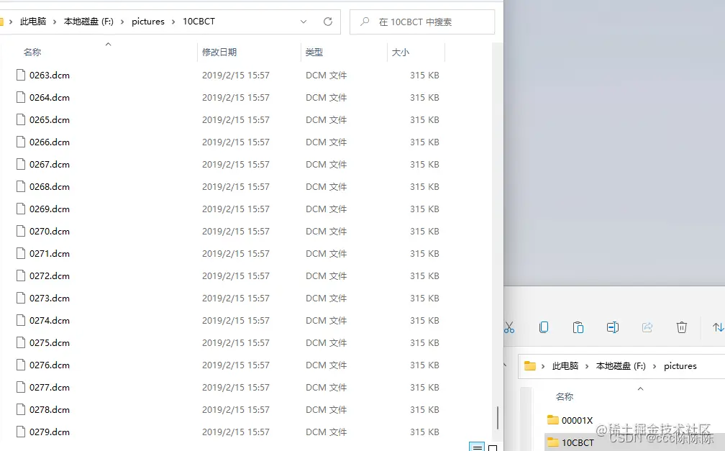Expand chevron after pictures in 10CBCT path
The width and height of the screenshot is (725, 451).
(173, 22)
